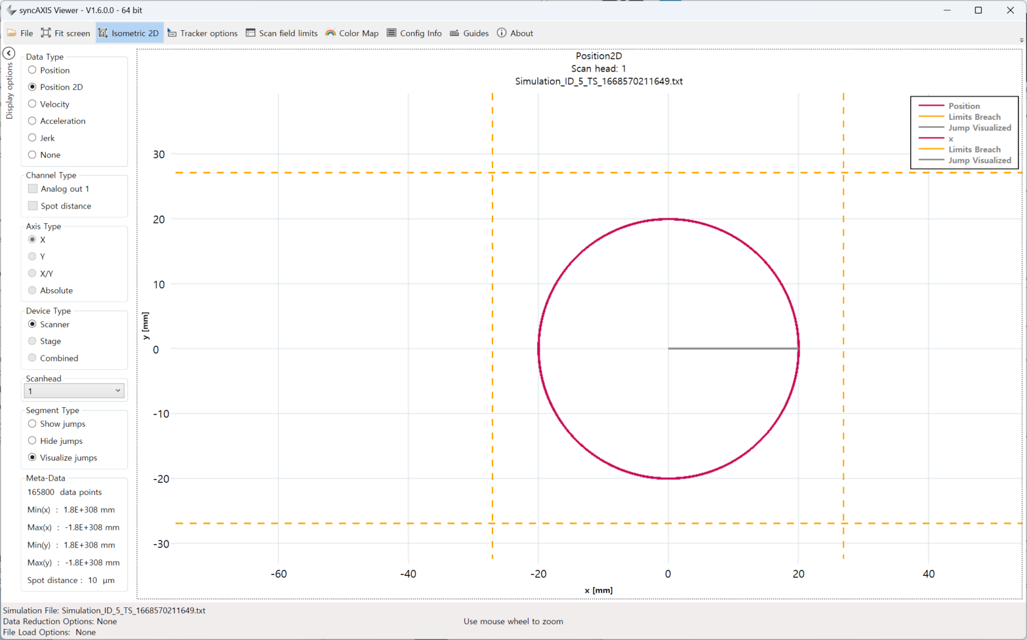Click the Max(y) meta-data value
Image resolution: width=1027 pixels, height=640 pixels.
92,563
